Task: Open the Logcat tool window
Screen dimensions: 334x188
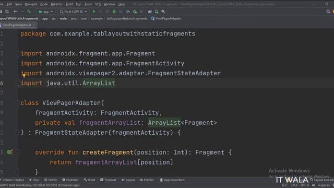Action: [128, 180]
